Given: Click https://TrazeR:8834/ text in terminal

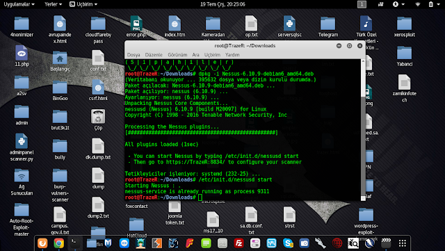Looking at the screenshot, I should pyautogui.click(x=195, y=162).
